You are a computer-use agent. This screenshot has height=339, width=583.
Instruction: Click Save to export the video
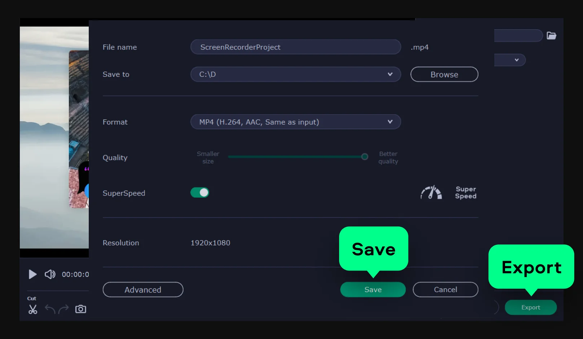point(373,290)
